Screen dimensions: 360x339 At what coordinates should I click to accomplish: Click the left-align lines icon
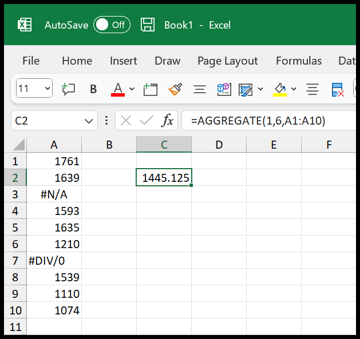[200, 89]
